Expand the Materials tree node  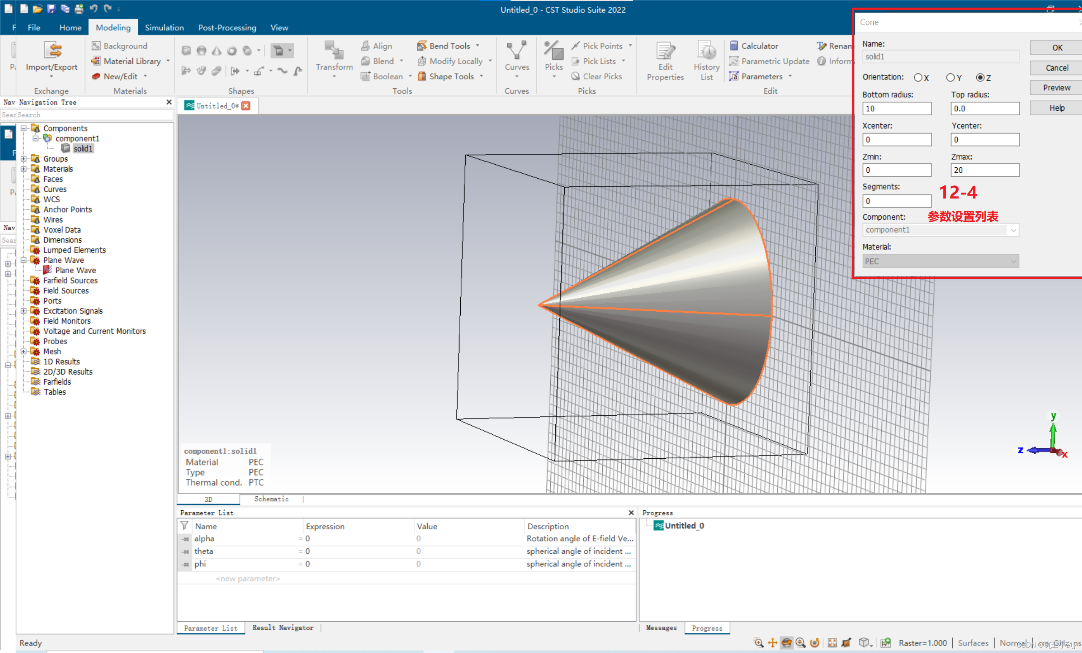(24, 169)
